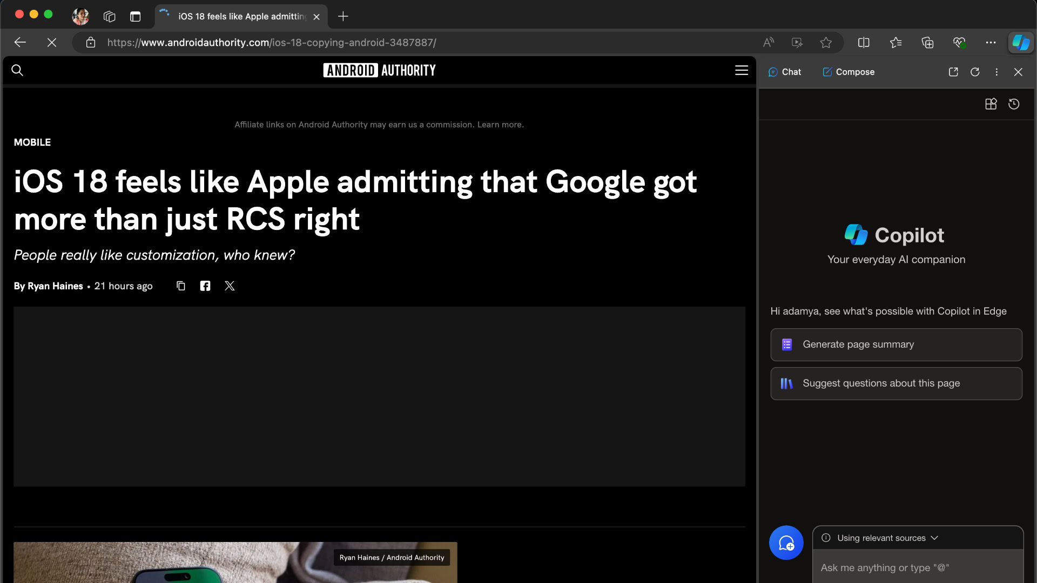This screenshot has height=583, width=1037.
Task: Click the hamburger menu on Android Authority
Action: pos(742,71)
